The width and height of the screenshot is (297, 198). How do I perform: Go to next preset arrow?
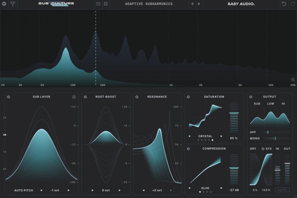click(199, 4)
